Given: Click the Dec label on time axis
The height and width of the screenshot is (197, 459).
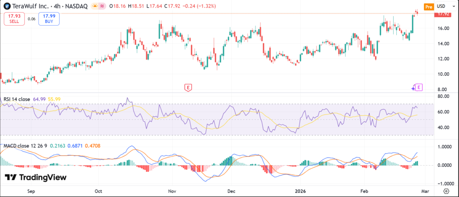Looking at the screenshot, I should (231, 191).
